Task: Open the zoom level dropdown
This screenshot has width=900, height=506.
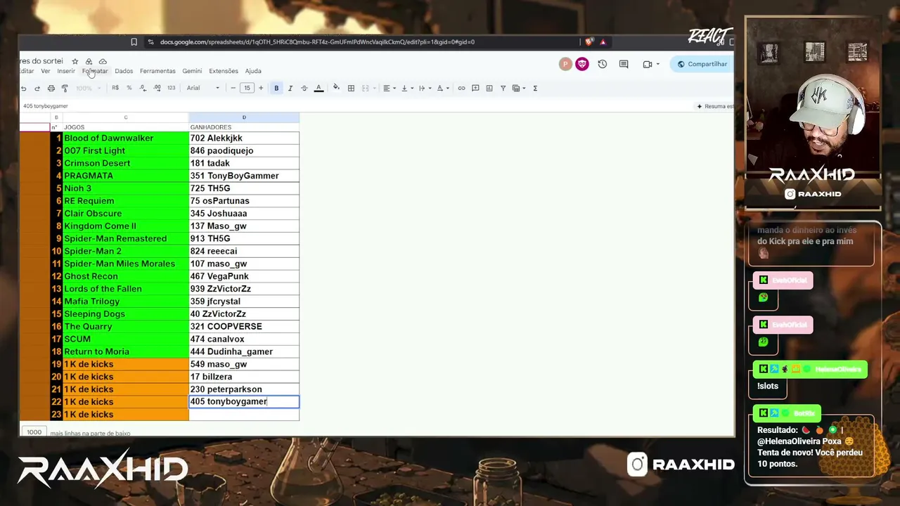Action: click(88, 89)
